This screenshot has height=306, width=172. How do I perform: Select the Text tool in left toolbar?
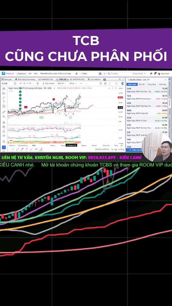coord(4,102)
